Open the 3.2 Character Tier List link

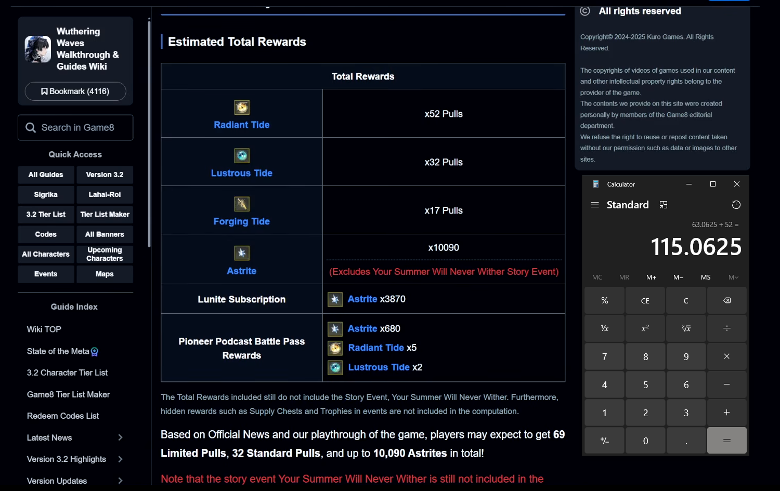[x=67, y=373]
